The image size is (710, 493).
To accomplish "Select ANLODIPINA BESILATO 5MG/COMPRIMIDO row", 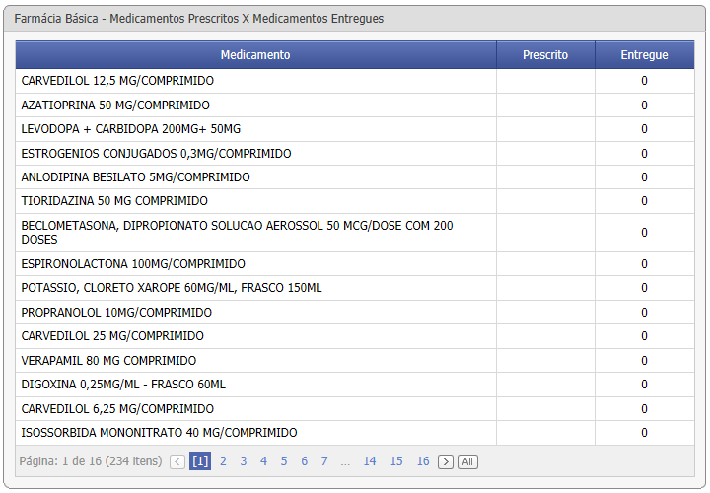I will click(x=355, y=177).
